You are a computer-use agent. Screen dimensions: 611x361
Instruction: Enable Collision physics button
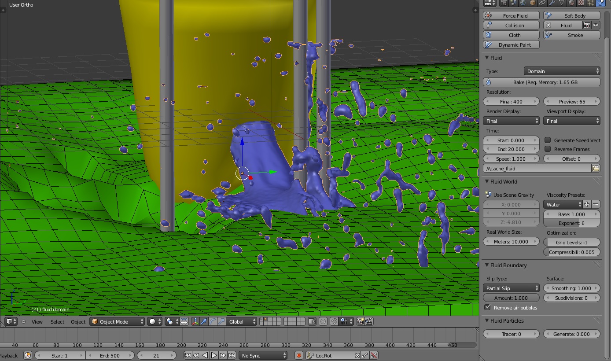coord(511,25)
